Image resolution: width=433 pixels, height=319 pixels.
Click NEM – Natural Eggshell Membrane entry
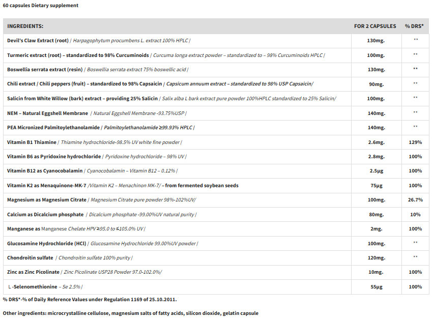[47, 113]
